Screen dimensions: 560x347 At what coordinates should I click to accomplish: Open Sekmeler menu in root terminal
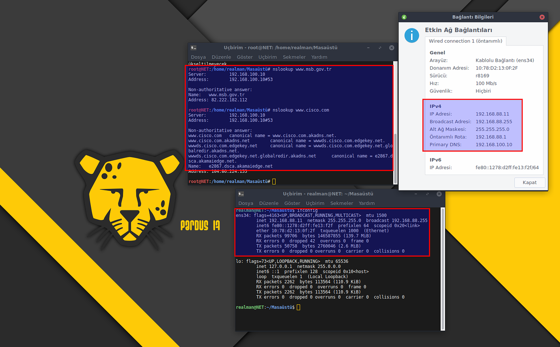pyautogui.click(x=294, y=57)
